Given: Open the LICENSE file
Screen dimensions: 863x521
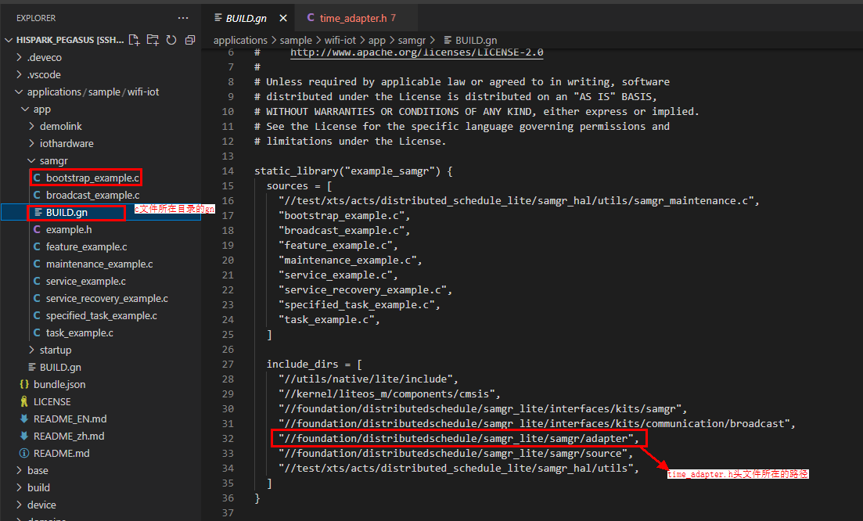Looking at the screenshot, I should coord(52,401).
